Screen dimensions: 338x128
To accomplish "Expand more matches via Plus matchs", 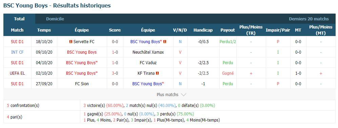I will pyautogui.click(x=171, y=94).
